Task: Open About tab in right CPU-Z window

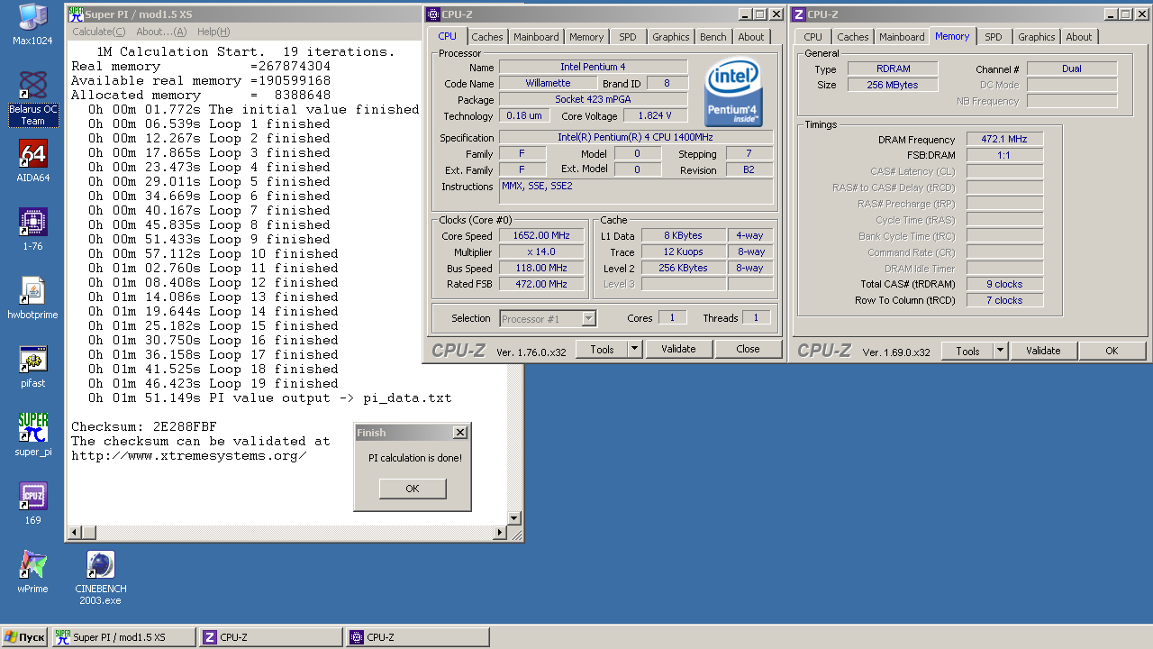Action: tap(1079, 37)
